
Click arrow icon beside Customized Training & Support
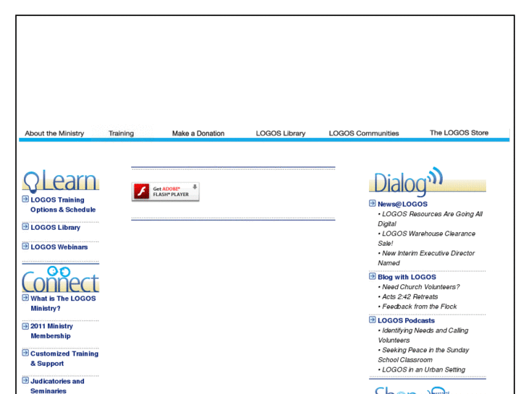pyautogui.click(x=25, y=353)
